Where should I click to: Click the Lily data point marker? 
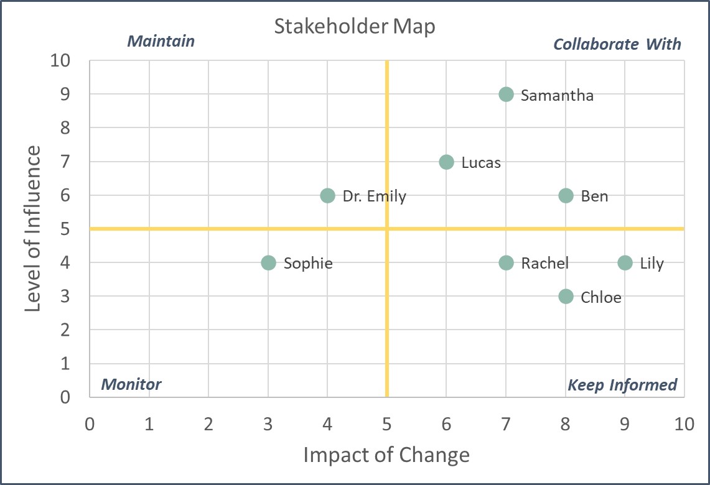pos(625,263)
